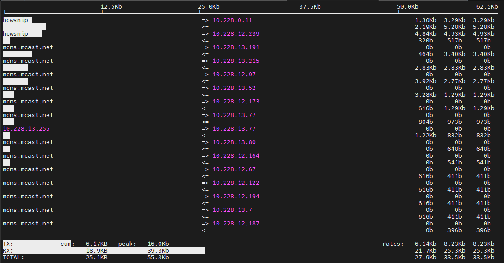Click the 12.5Kb scale label
This screenshot has width=504, height=263.
pyautogui.click(x=111, y=6)
